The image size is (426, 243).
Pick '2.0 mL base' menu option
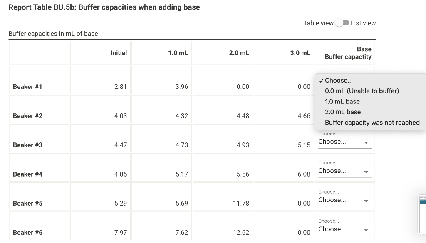point(343,112)
